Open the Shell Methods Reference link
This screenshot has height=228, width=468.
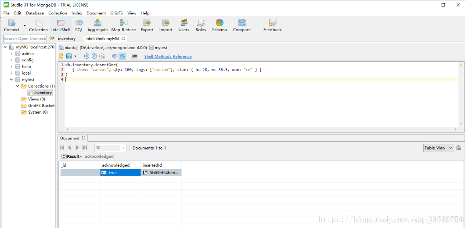(168, 56)
